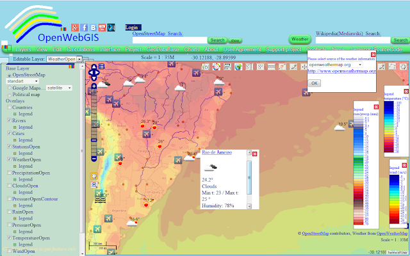Open the www.openweathermap.org link
410x256 pixels.
click(x=341, y=71)
